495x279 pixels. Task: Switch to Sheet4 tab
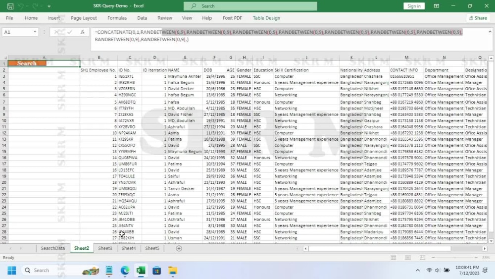coord(129,248)
